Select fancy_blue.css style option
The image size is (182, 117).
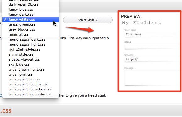point(30,9)
